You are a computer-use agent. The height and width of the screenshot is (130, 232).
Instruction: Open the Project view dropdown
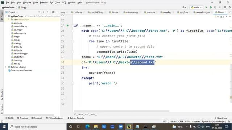click(x=12, y=12)
